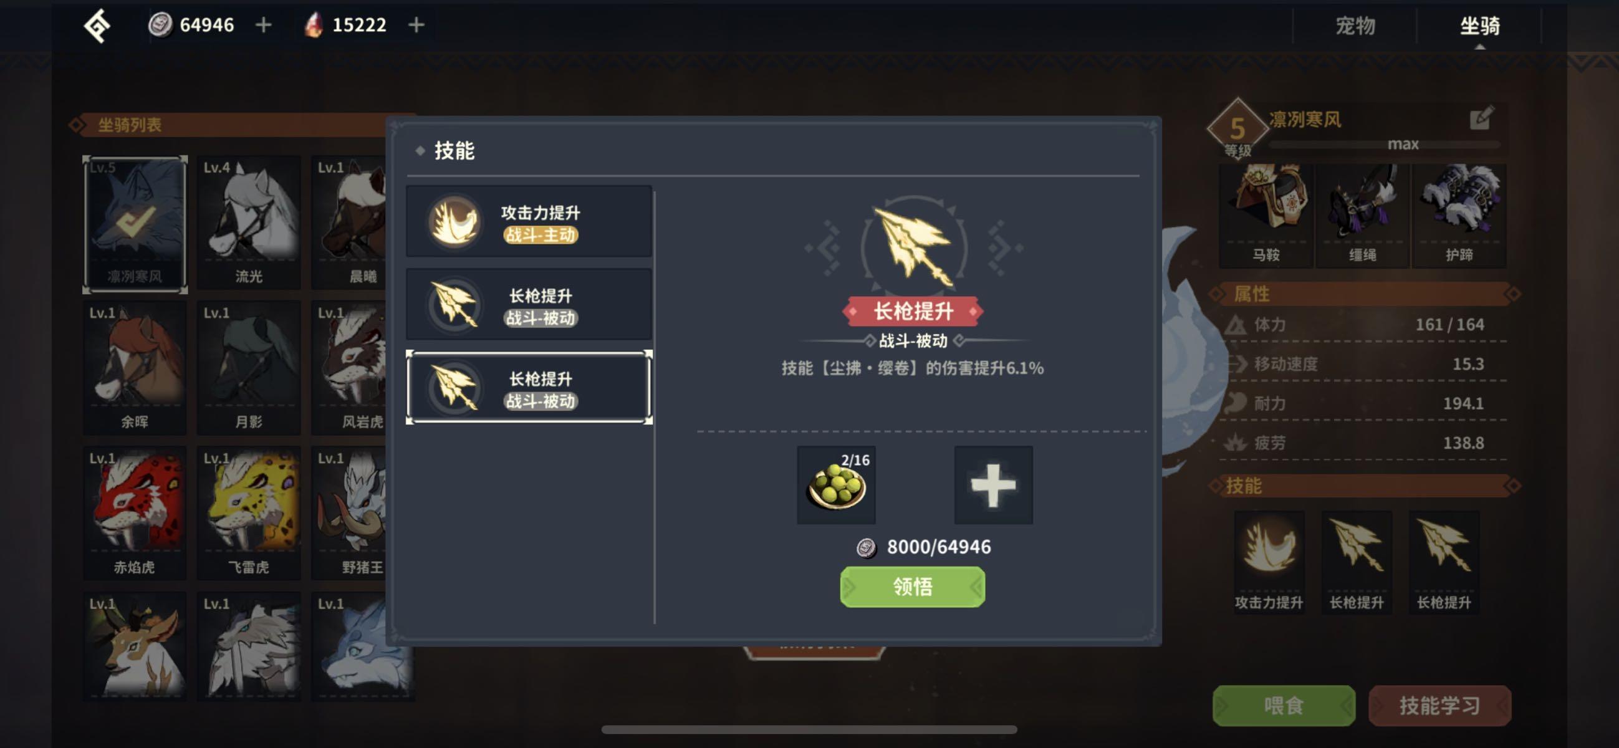
Task: Click the rename pencil icon beside 凛冽寒风
Action: tap(1481, 118)
